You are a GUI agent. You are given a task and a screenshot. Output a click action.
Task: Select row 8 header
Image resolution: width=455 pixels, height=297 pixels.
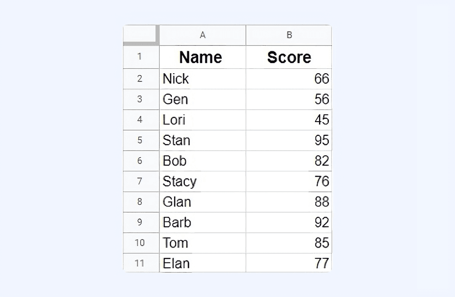(x=141, y=202)
